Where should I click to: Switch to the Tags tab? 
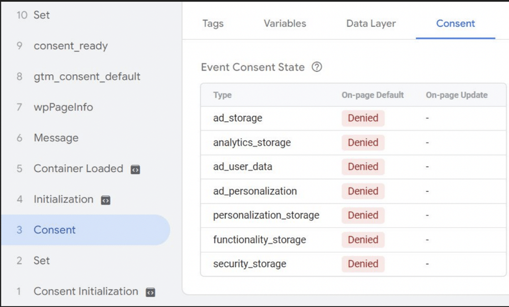point(213,23)
